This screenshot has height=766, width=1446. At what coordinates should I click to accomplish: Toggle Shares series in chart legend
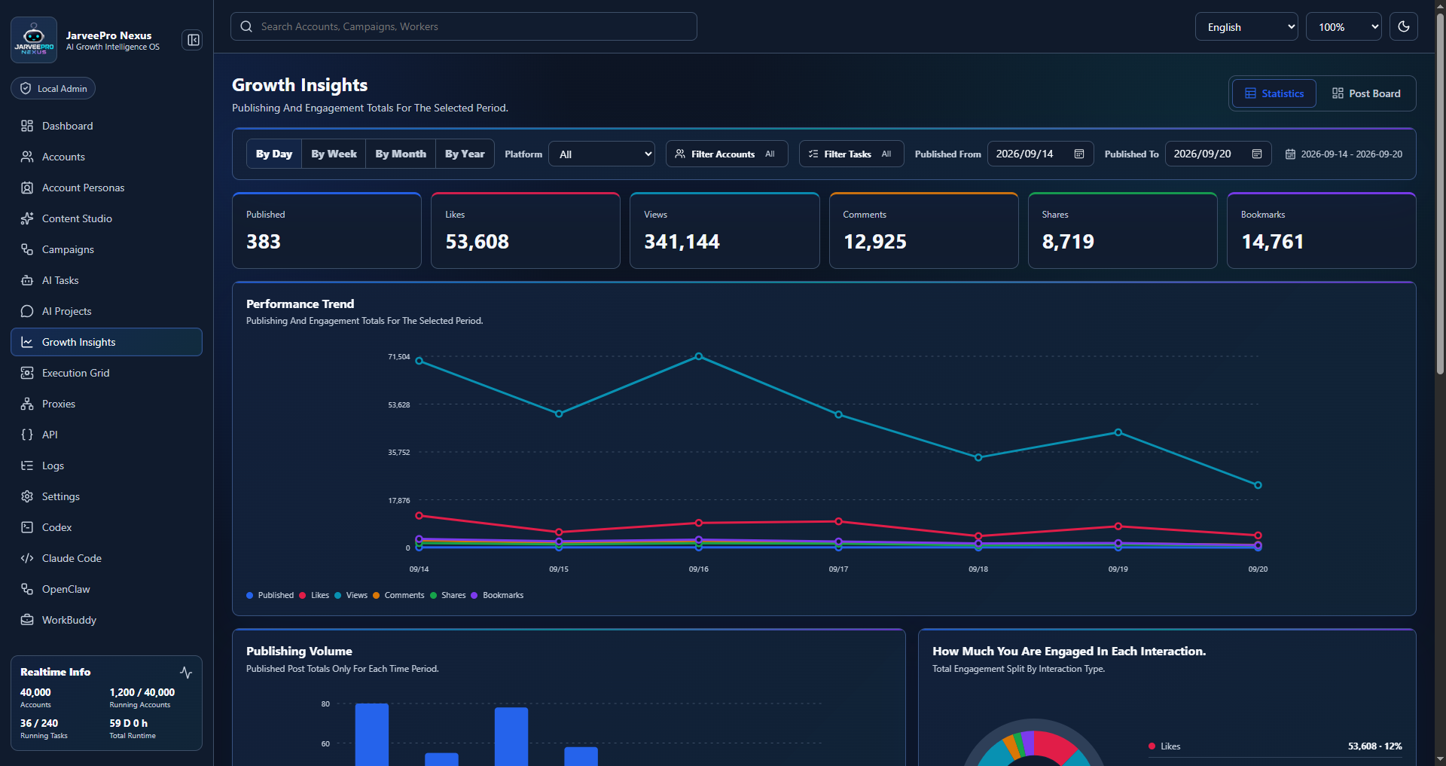pyautogui.click(x=447, y=595)
